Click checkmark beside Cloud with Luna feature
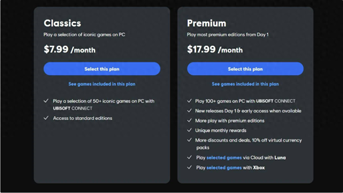 [190, 157]
